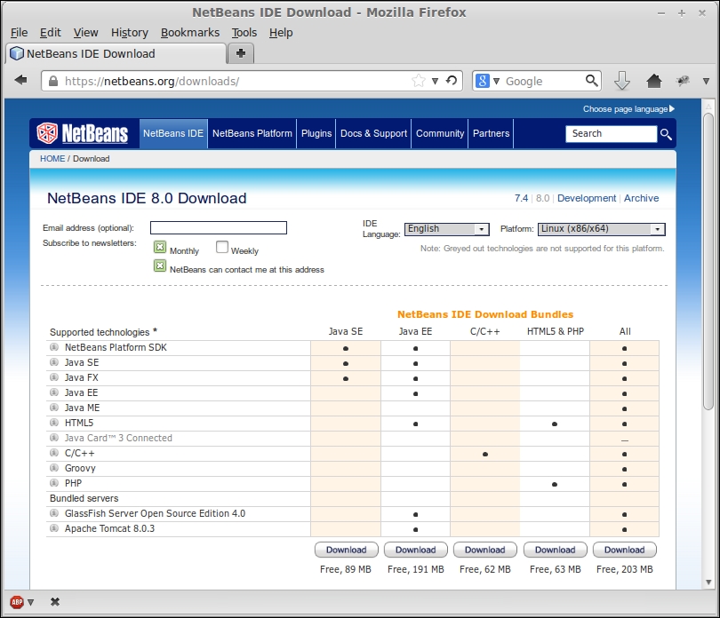The width and height of the screenshot is (720, 618).
Task: Click the NetBeans favicon on the browser tab
Action: coord(15,52)
